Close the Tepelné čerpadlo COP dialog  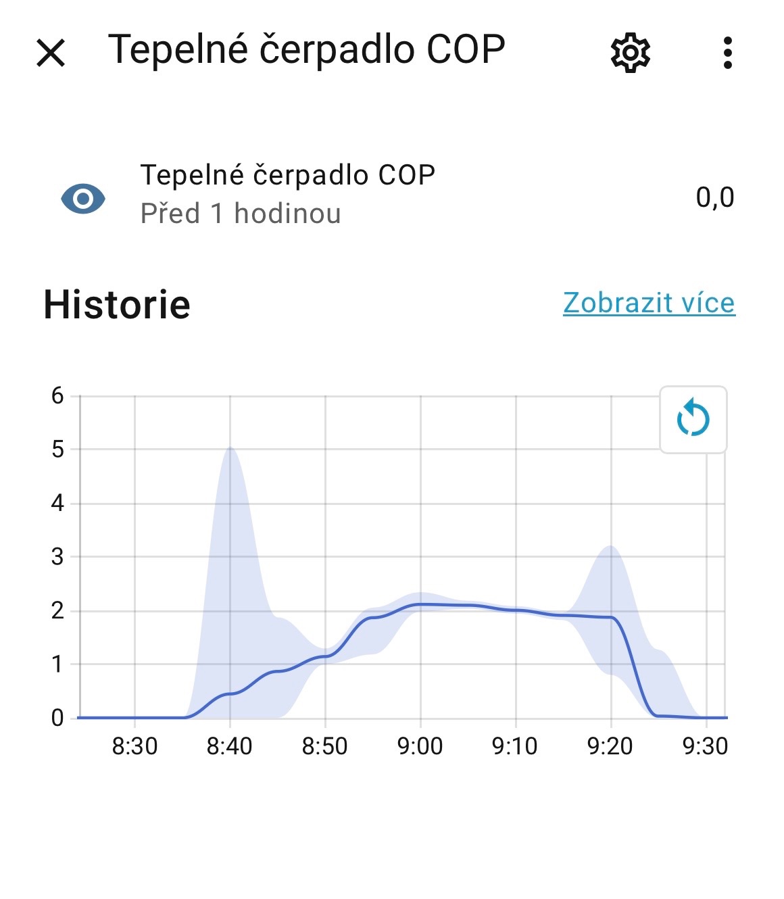51,53
